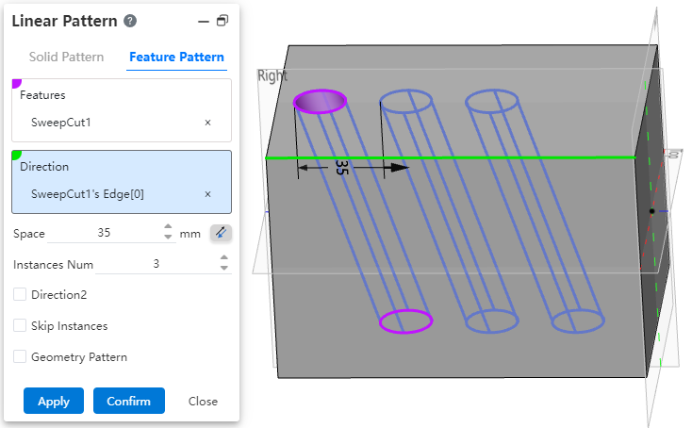Check the Geometry Pattern option
Screen dimensions: 692x428
(x=20, y=356)
